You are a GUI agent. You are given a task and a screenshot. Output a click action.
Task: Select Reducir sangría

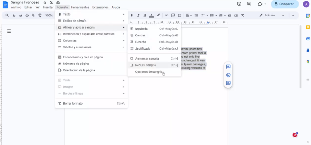154,65
